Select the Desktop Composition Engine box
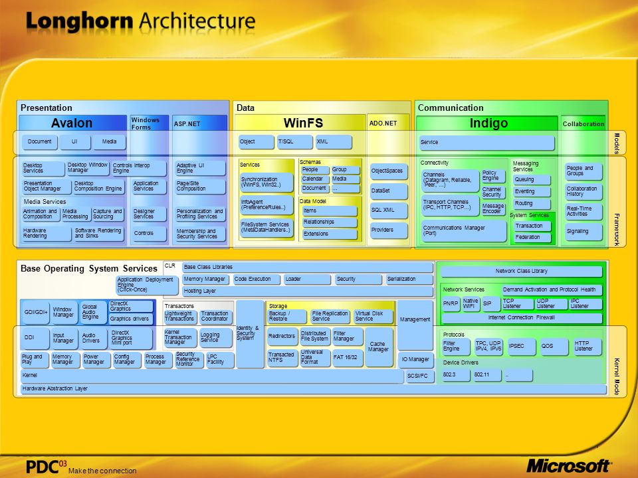Viewport: 638px width, 478px height. [x=98, y=187]
